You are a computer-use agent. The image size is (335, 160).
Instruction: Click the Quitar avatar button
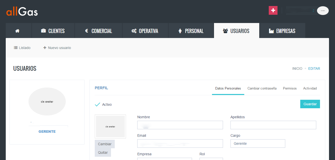103,152
